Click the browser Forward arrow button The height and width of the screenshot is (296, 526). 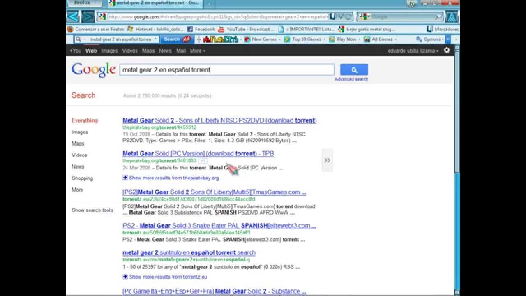click(x=88, y=17)
